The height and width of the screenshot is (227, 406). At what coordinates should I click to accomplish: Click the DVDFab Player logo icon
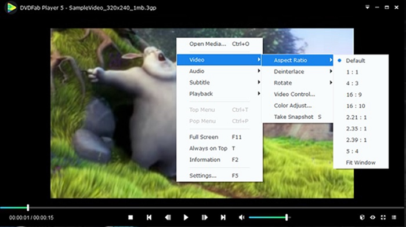tap(11, 8)
